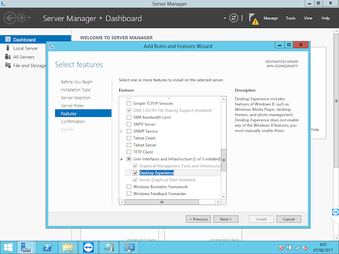Click the power tray icon

[x=289, y=248]
